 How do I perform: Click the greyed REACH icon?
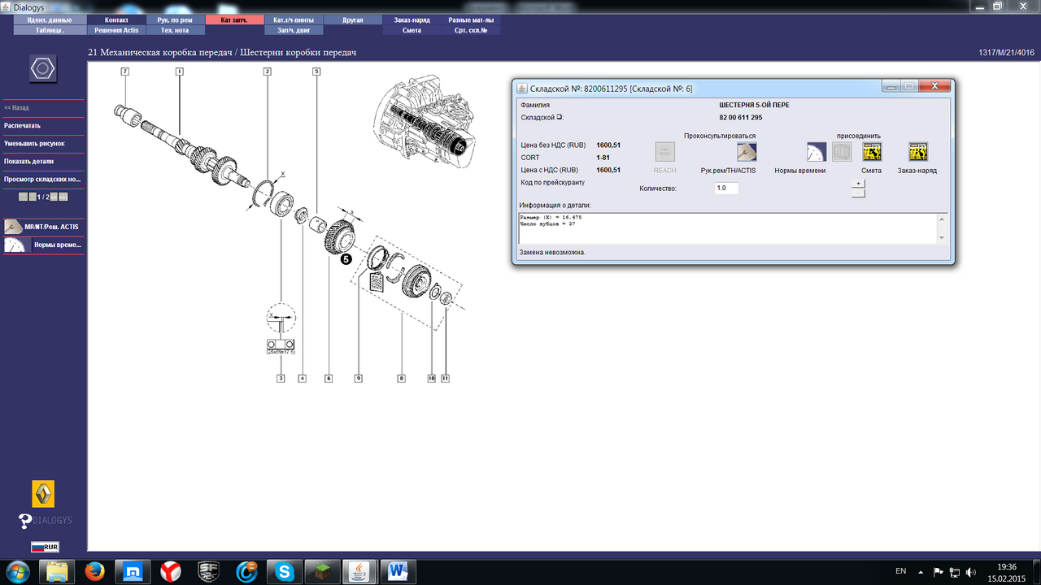665,151
